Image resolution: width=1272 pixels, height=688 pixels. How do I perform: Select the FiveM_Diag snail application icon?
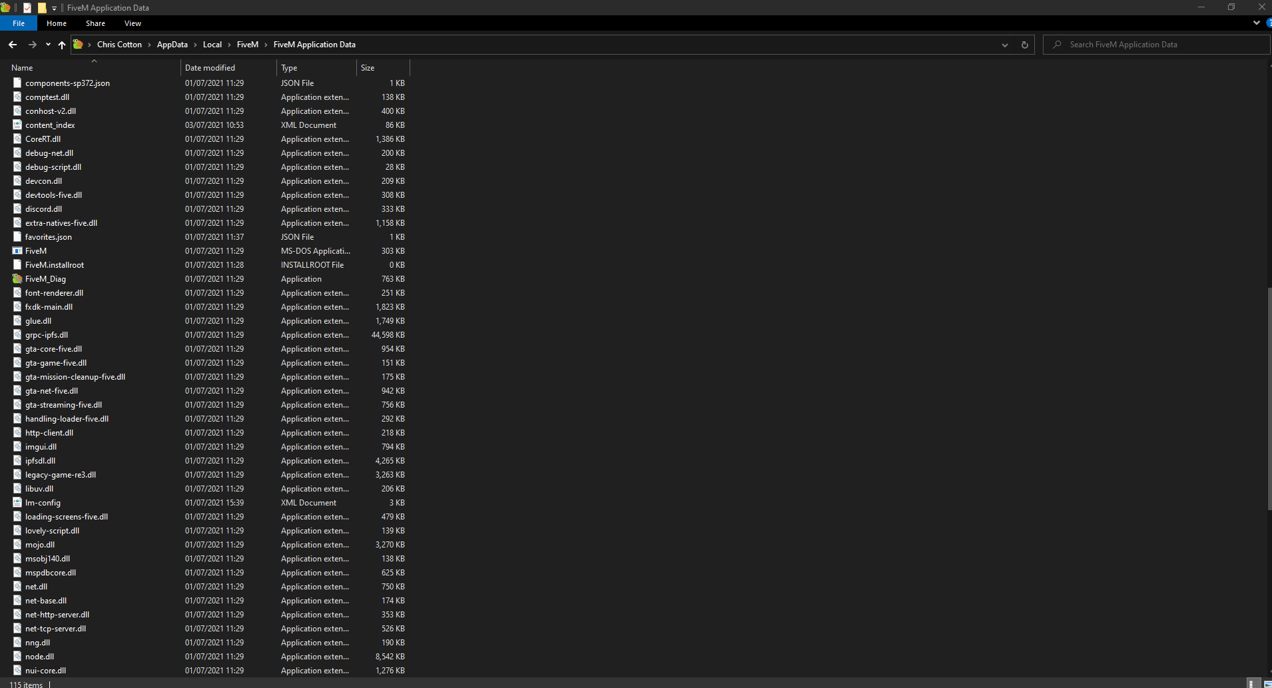(x=17, y=279)
